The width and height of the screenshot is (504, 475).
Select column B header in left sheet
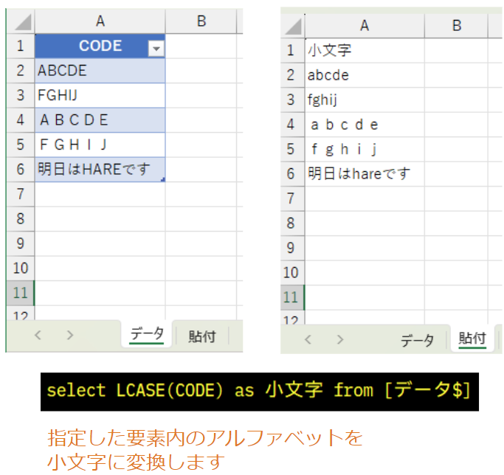201,21
